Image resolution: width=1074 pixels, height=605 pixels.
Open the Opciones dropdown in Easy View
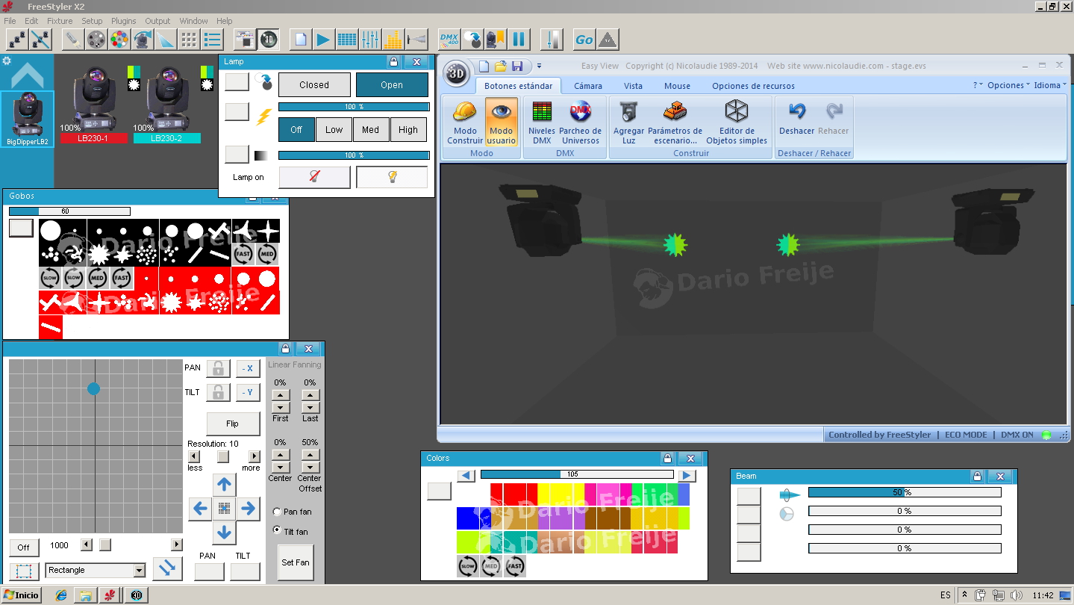[1008, 85]
